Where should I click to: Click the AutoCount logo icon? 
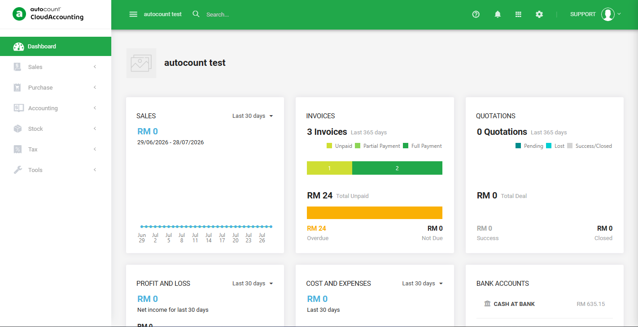[x=19, y=14]
